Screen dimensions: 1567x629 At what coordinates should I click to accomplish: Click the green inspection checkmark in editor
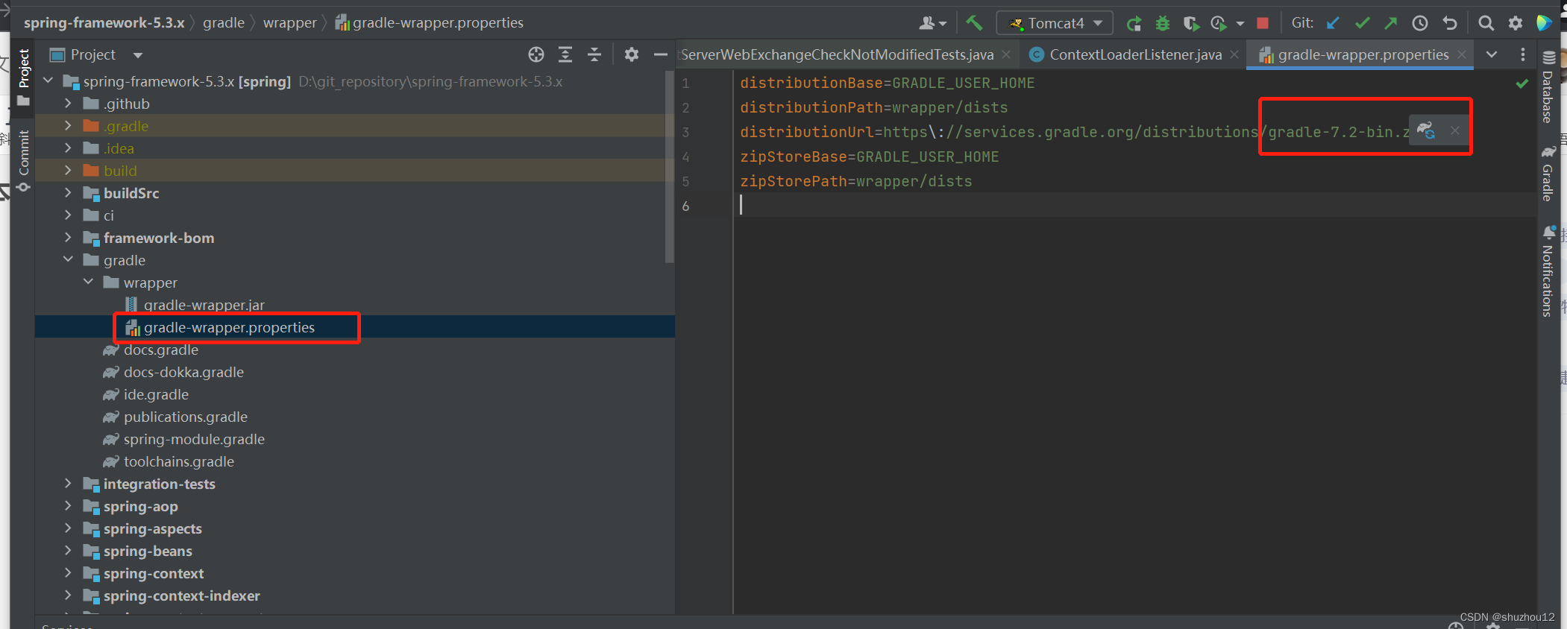tap(1522, 83)
